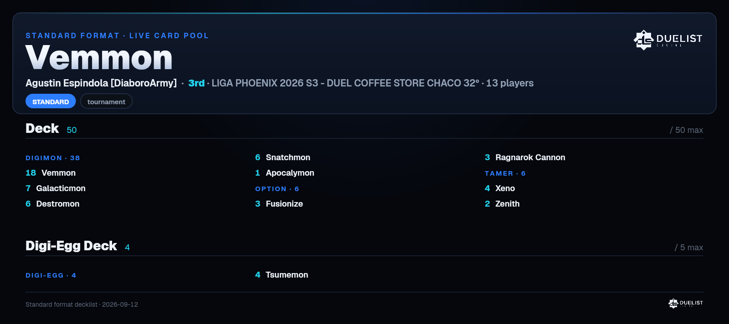Click the small Duelist logo in the footer
Image resolution: width=729 pixels, height=324 pixels.
pos(685,303)
